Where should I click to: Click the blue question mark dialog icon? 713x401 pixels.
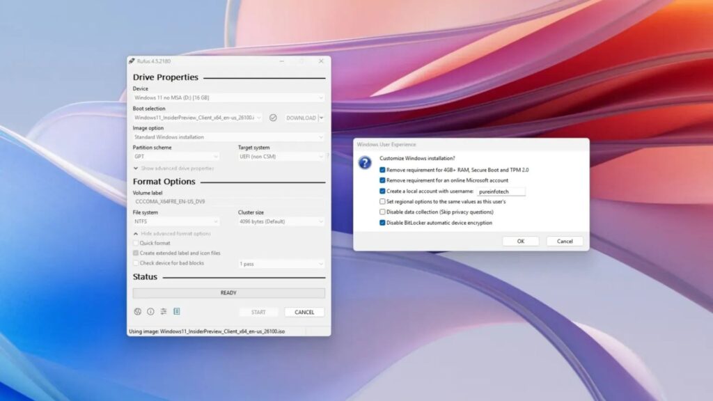[x=365, y=163]
